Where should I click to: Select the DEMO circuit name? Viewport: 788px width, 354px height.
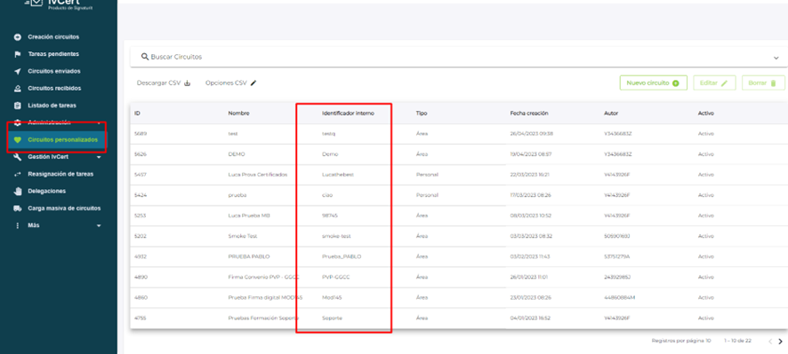click(x=237, y=154)
